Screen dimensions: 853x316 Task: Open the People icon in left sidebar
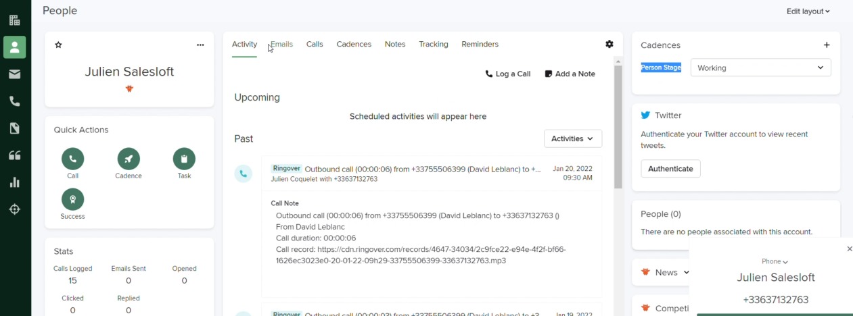[x=14, y=47]
